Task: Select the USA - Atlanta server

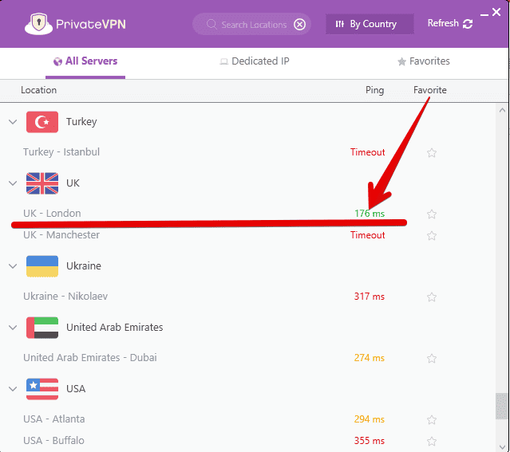Action: click(53, 419)
